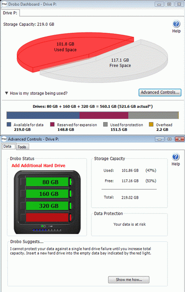Screen dimensions: 185x292
Task: Click the Drobo logo in Advanced Controls title bar
Action: 4,139
